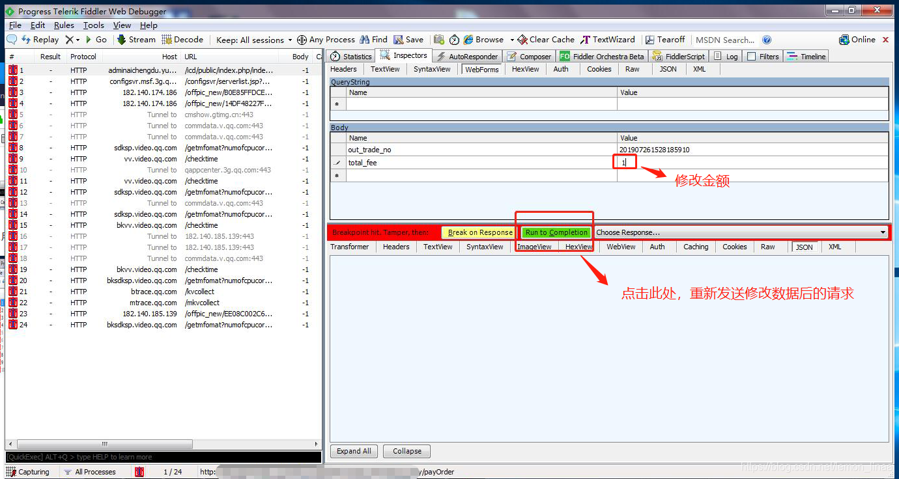Image resolution: width=899 pixels, height=479 pixels.
Task: Close the toolbar with red X
Action: pos(885,40)
